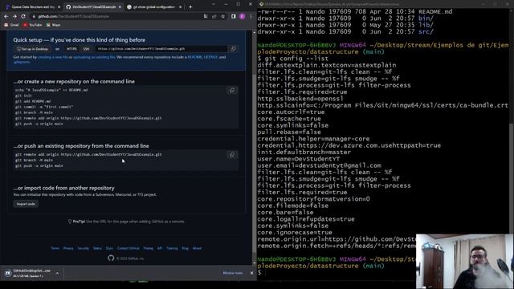Reload the GitHub page
Screen dimensions: 514x289
pyautogui.click(x=23, y=16)
